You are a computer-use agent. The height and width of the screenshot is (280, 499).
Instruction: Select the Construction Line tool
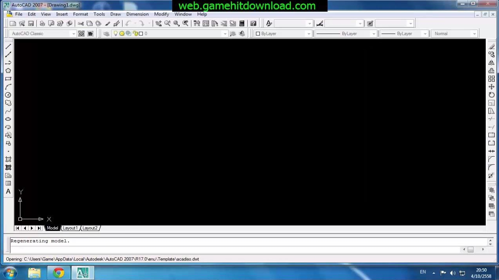click(8, 54)
